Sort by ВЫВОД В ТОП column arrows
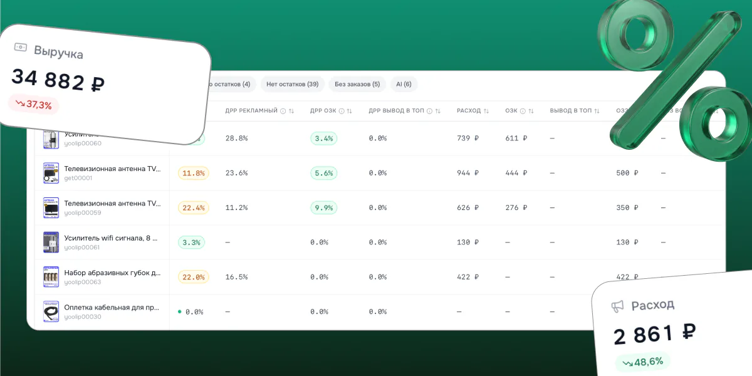The image size is (752, 376). coord(598,111)
